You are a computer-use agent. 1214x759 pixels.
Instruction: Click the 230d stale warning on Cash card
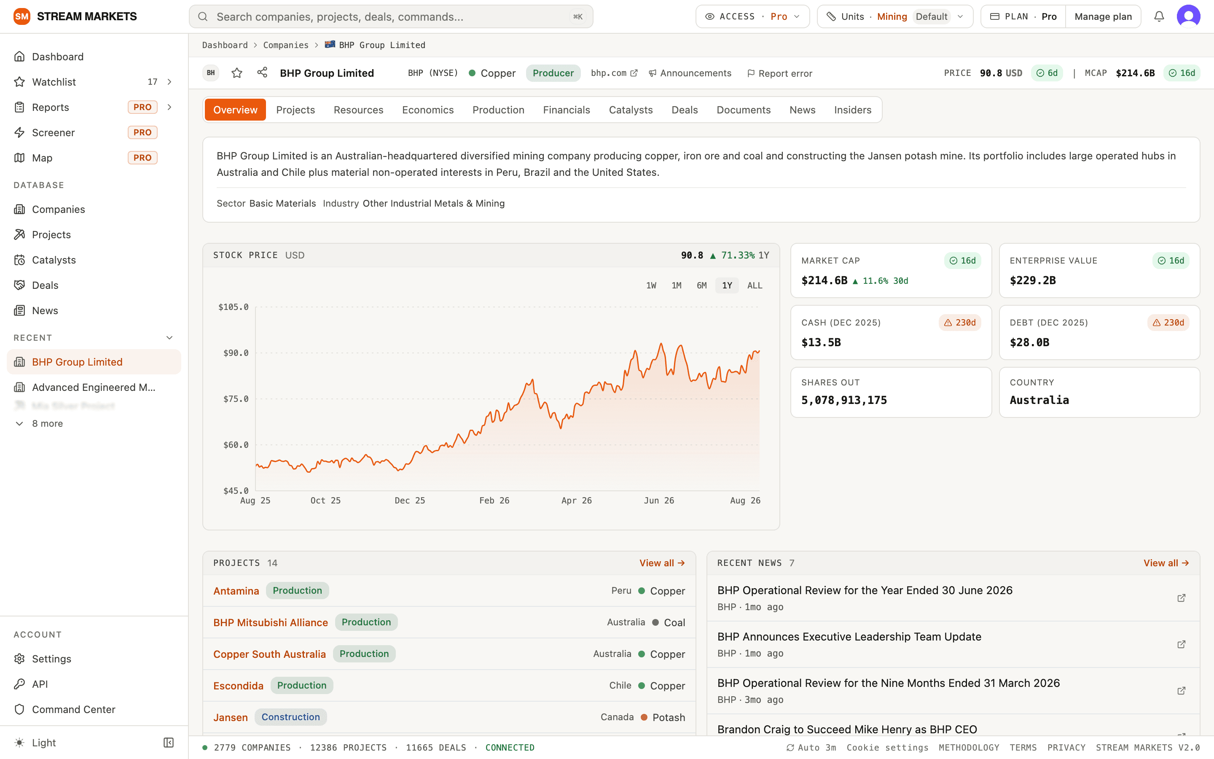pyautogui.click(x=960, y=323)
